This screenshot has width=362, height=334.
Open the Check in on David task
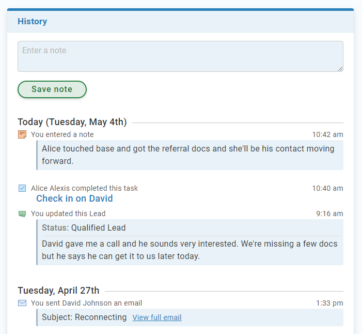(x=74, y=199)
